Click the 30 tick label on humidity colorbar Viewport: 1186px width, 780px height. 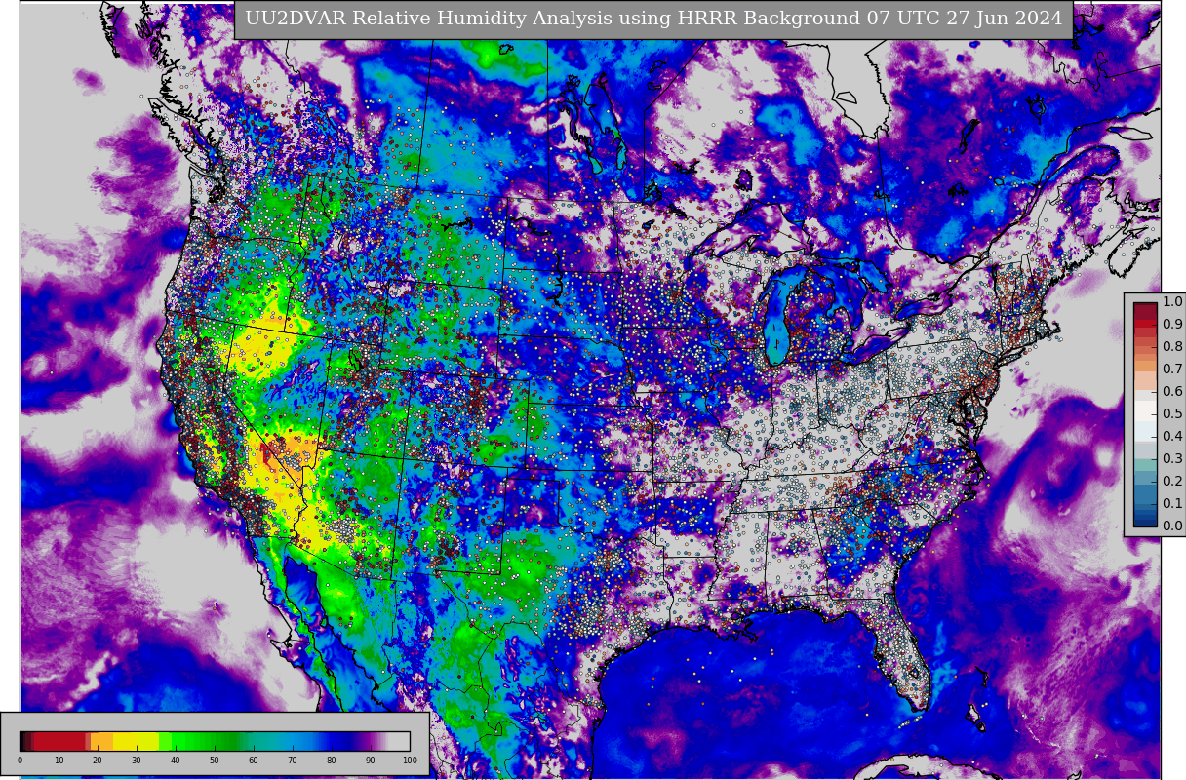(x=136, y=760)
